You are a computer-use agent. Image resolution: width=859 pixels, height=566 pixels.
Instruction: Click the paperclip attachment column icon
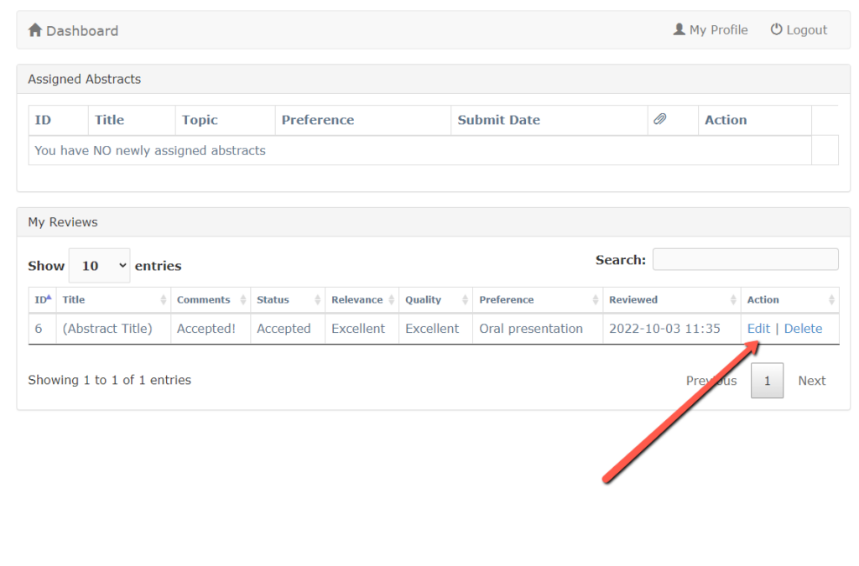[660, 119]
